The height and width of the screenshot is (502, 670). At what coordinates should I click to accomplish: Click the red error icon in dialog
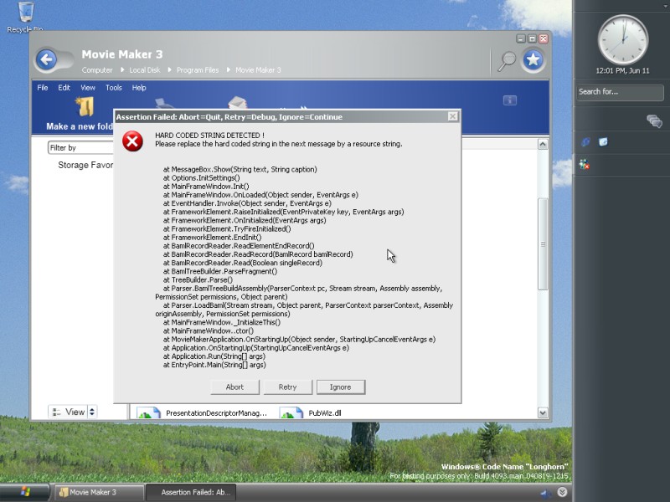(x=133, y=141)
